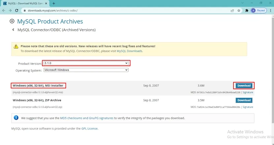The height and width of the screenshot is (145, 274).
Task: Click the mysql-connector-odbc-5.1.0-alpha-win32.zip filename
Action: pyautogui.click(x=37, y=107)
